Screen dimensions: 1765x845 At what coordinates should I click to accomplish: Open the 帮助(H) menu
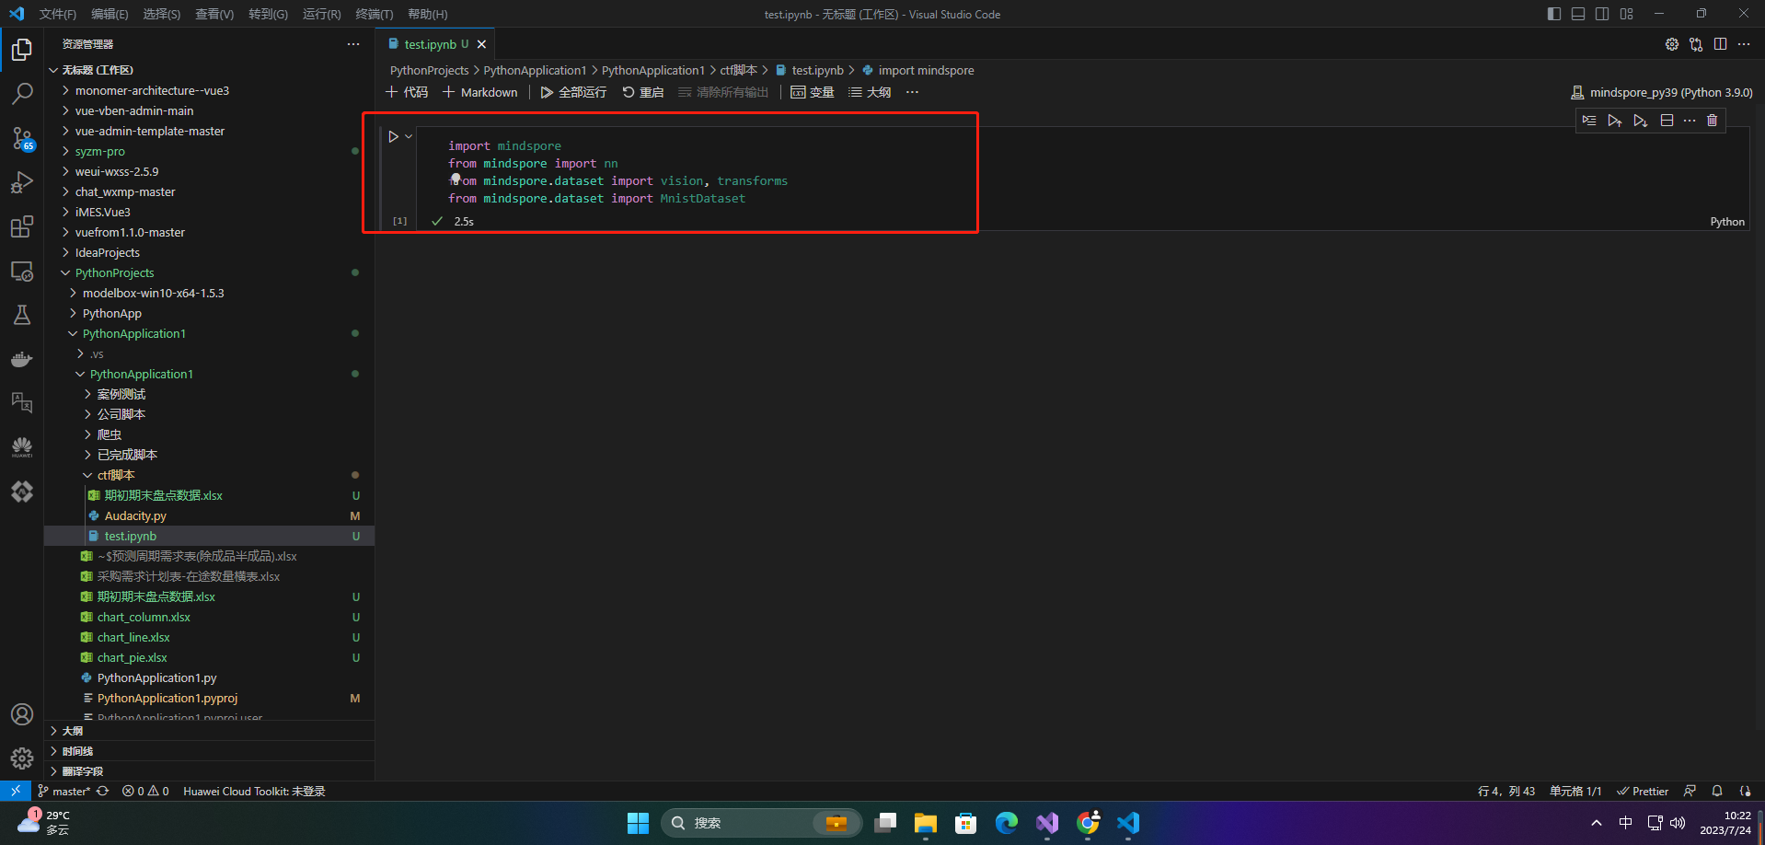pos(428,14)
